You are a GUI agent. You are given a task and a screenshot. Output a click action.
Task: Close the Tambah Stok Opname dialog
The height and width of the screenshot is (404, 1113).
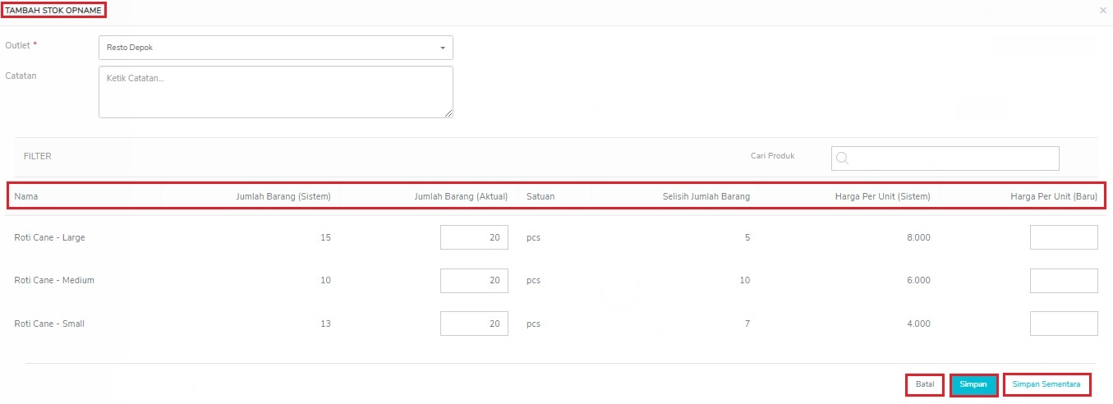(1102, 11)
